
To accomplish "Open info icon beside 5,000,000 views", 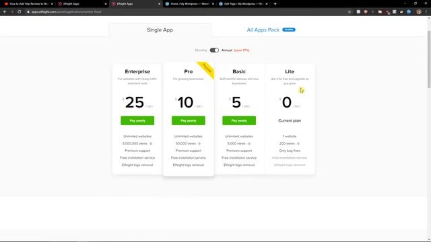I will coord(151,143).
